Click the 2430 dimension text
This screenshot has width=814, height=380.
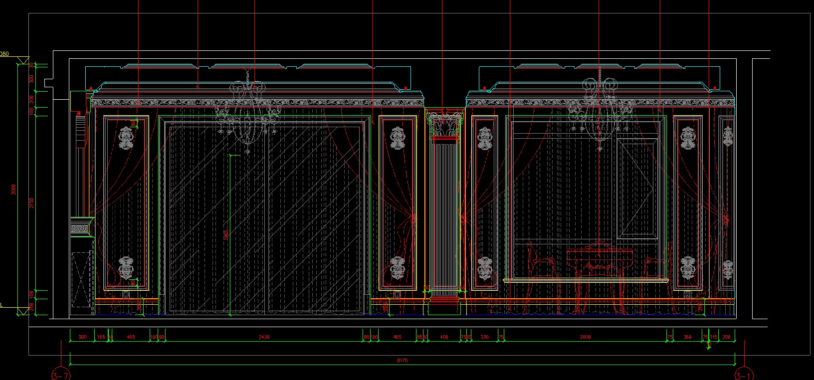click(264, 338)
